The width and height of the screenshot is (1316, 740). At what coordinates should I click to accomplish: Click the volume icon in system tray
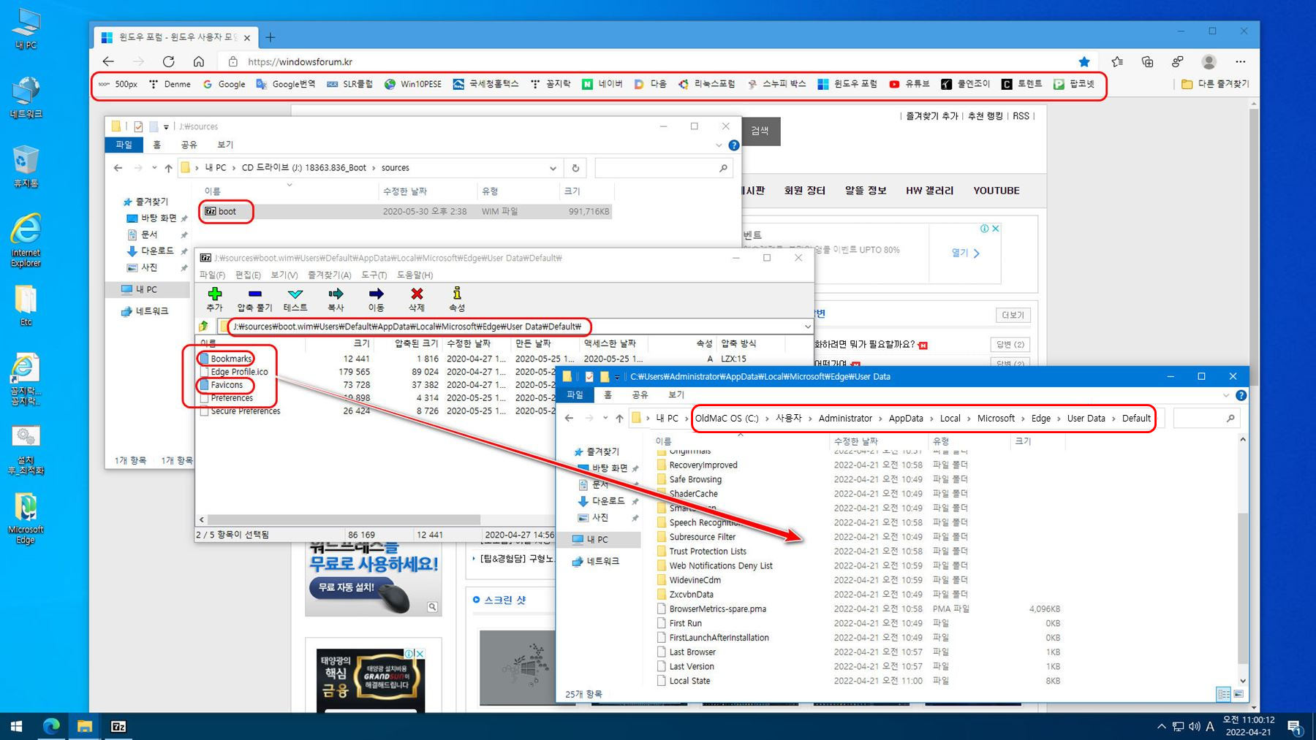click(x=1194, y=726)
